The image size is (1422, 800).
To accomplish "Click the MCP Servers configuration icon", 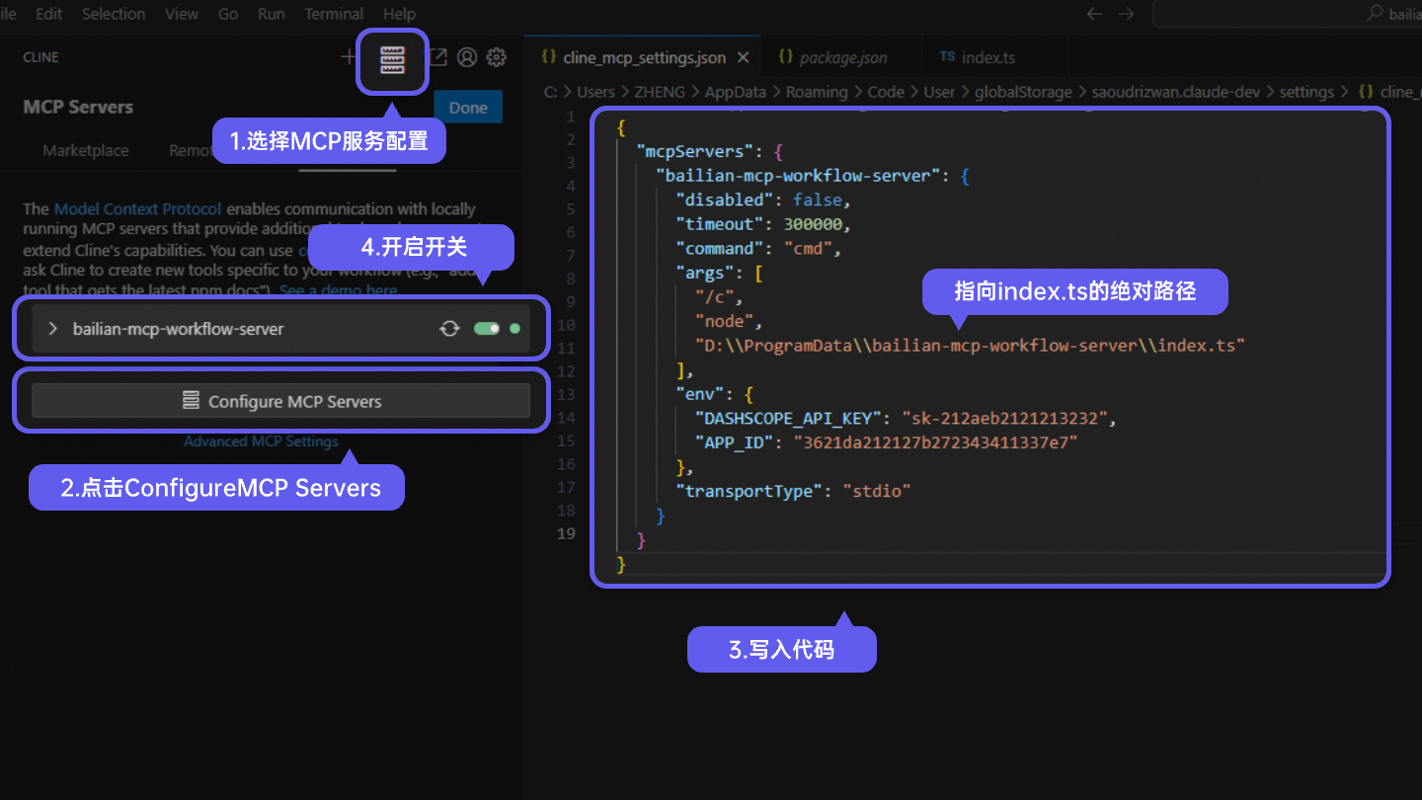I will click(392, 59).
